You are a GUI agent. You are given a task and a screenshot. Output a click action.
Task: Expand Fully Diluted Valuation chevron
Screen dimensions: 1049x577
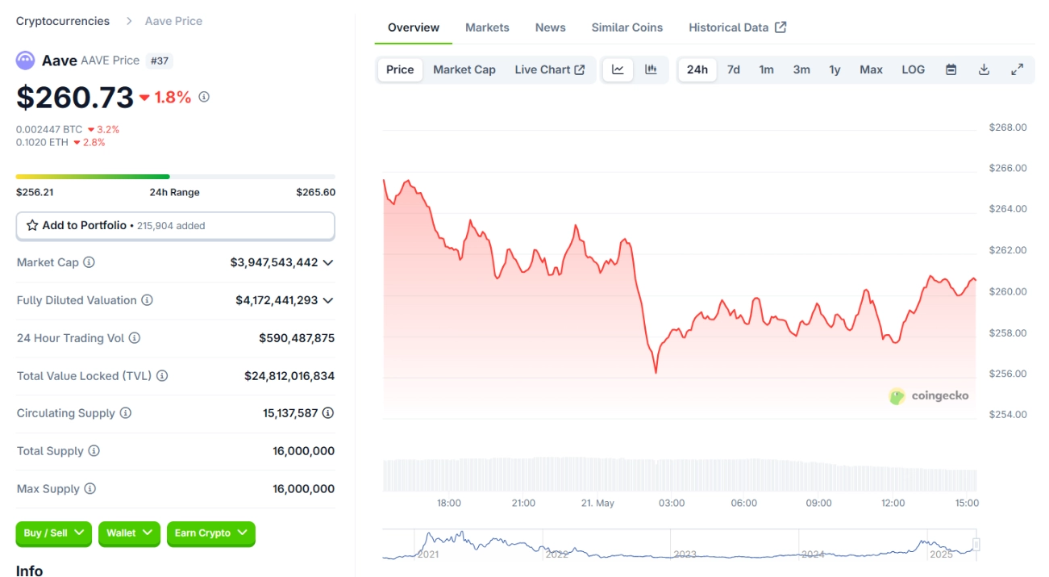pos(328,300)
